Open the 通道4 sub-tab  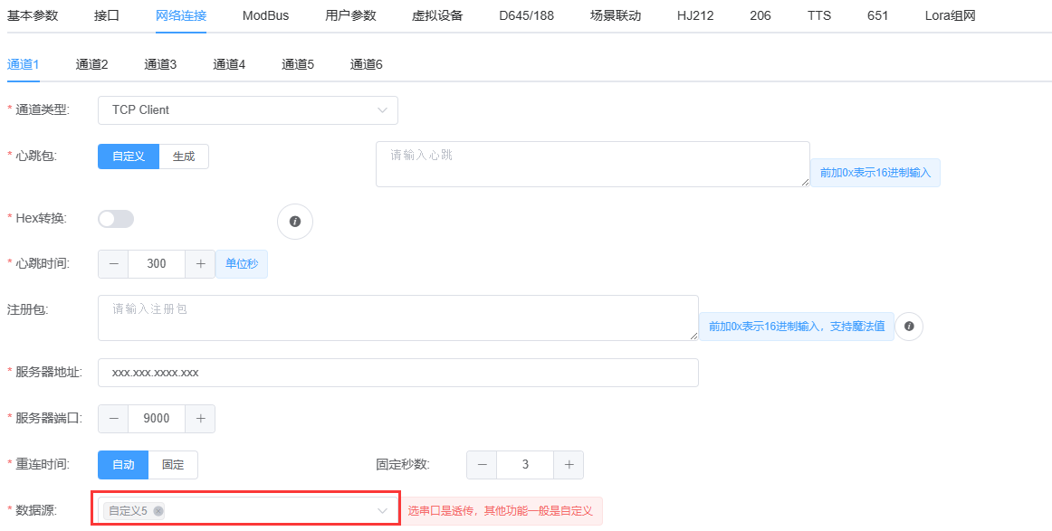[x=229, y=64]
